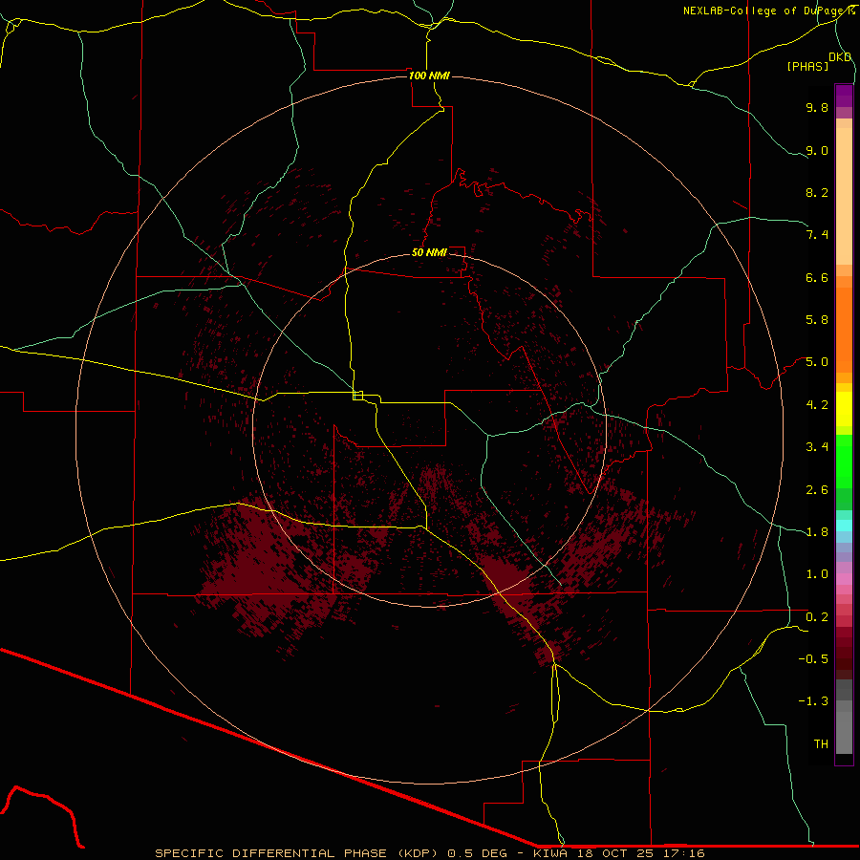Screen dimensions: 860x860
Task: Click the light peach segment of the color bar
Action: tap(844, 196)
